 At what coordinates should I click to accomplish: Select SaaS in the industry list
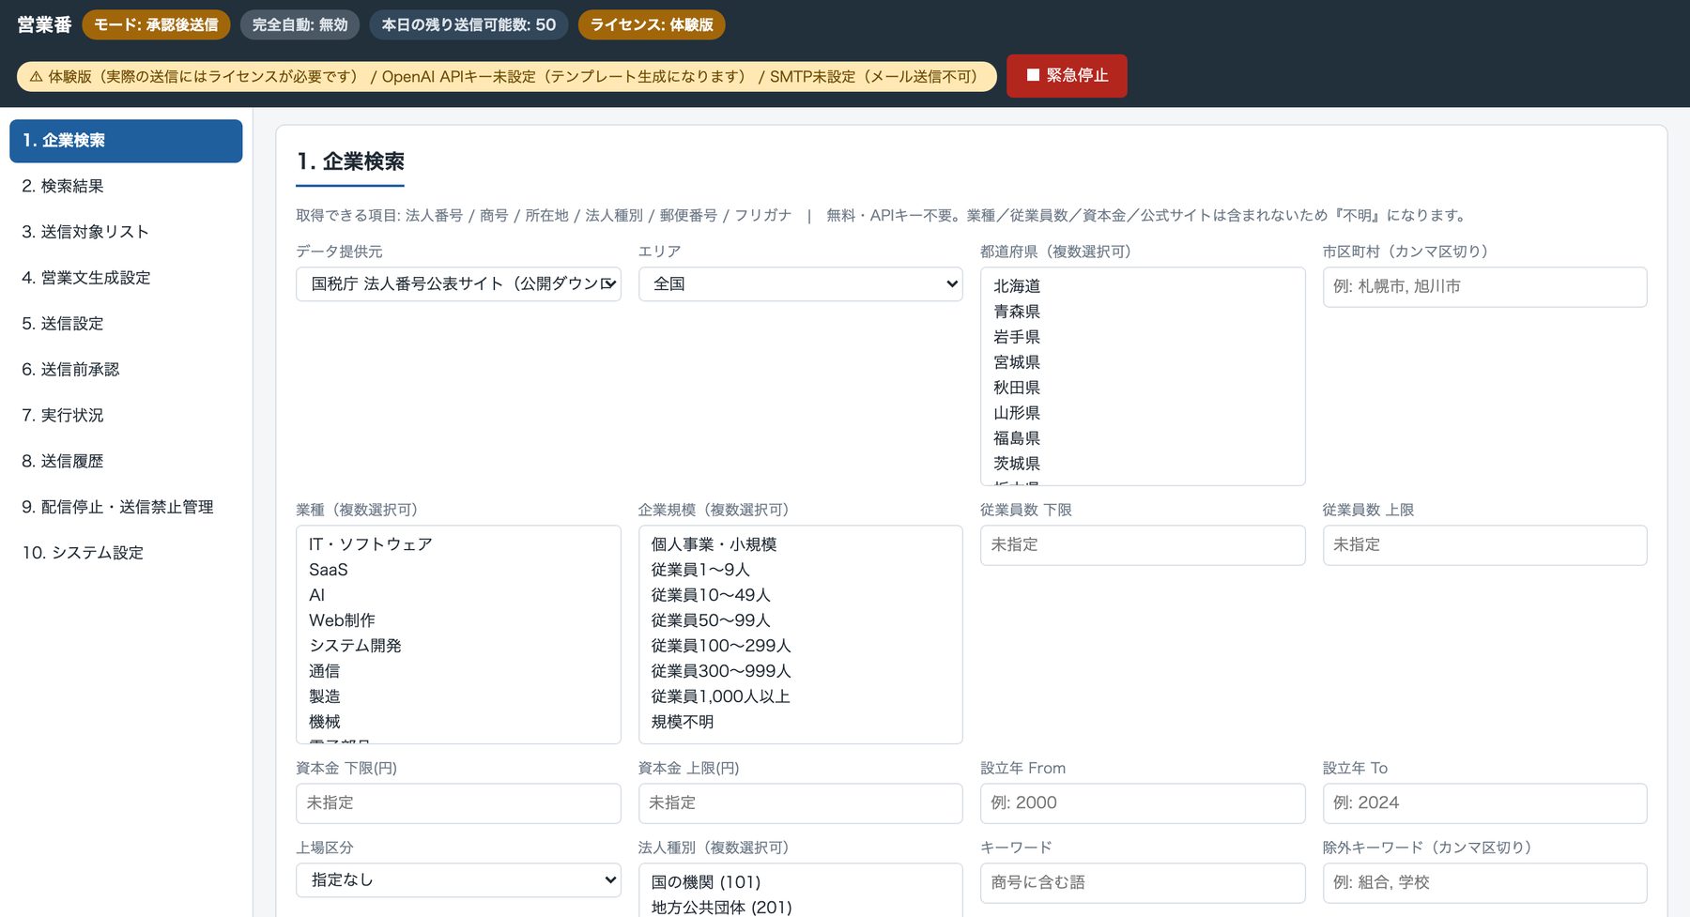point(458,570)
